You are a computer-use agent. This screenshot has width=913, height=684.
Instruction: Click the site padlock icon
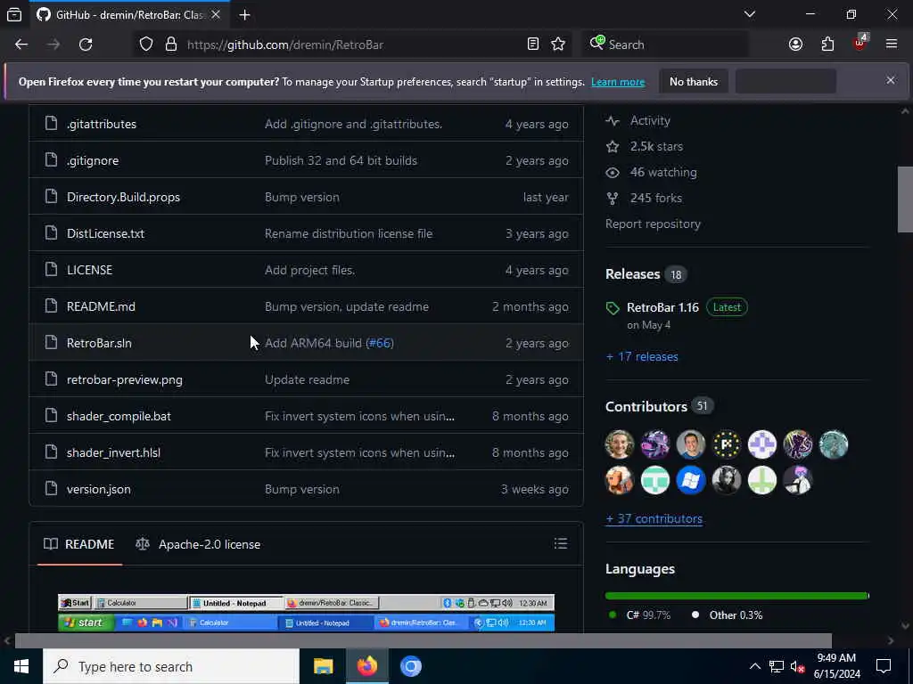(170, 45)
